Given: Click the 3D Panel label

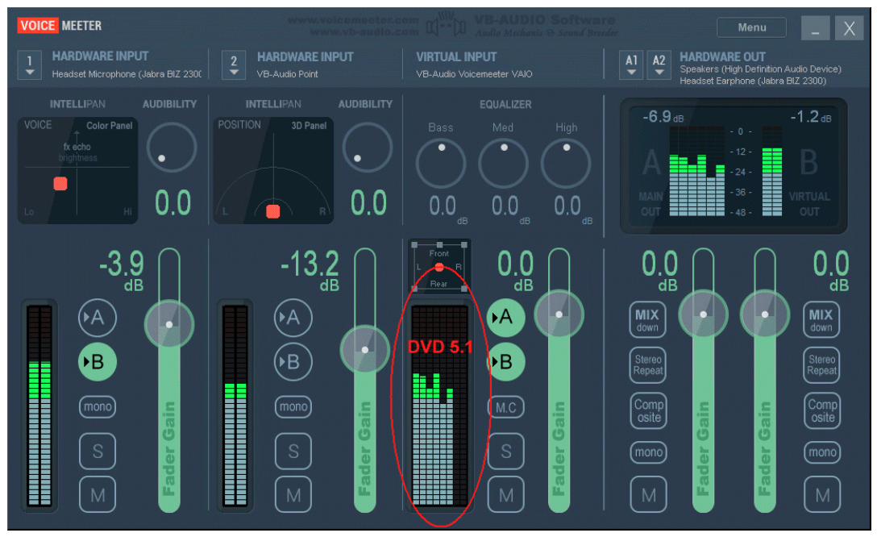Looking at the screenshot, I should click(309, 125).
